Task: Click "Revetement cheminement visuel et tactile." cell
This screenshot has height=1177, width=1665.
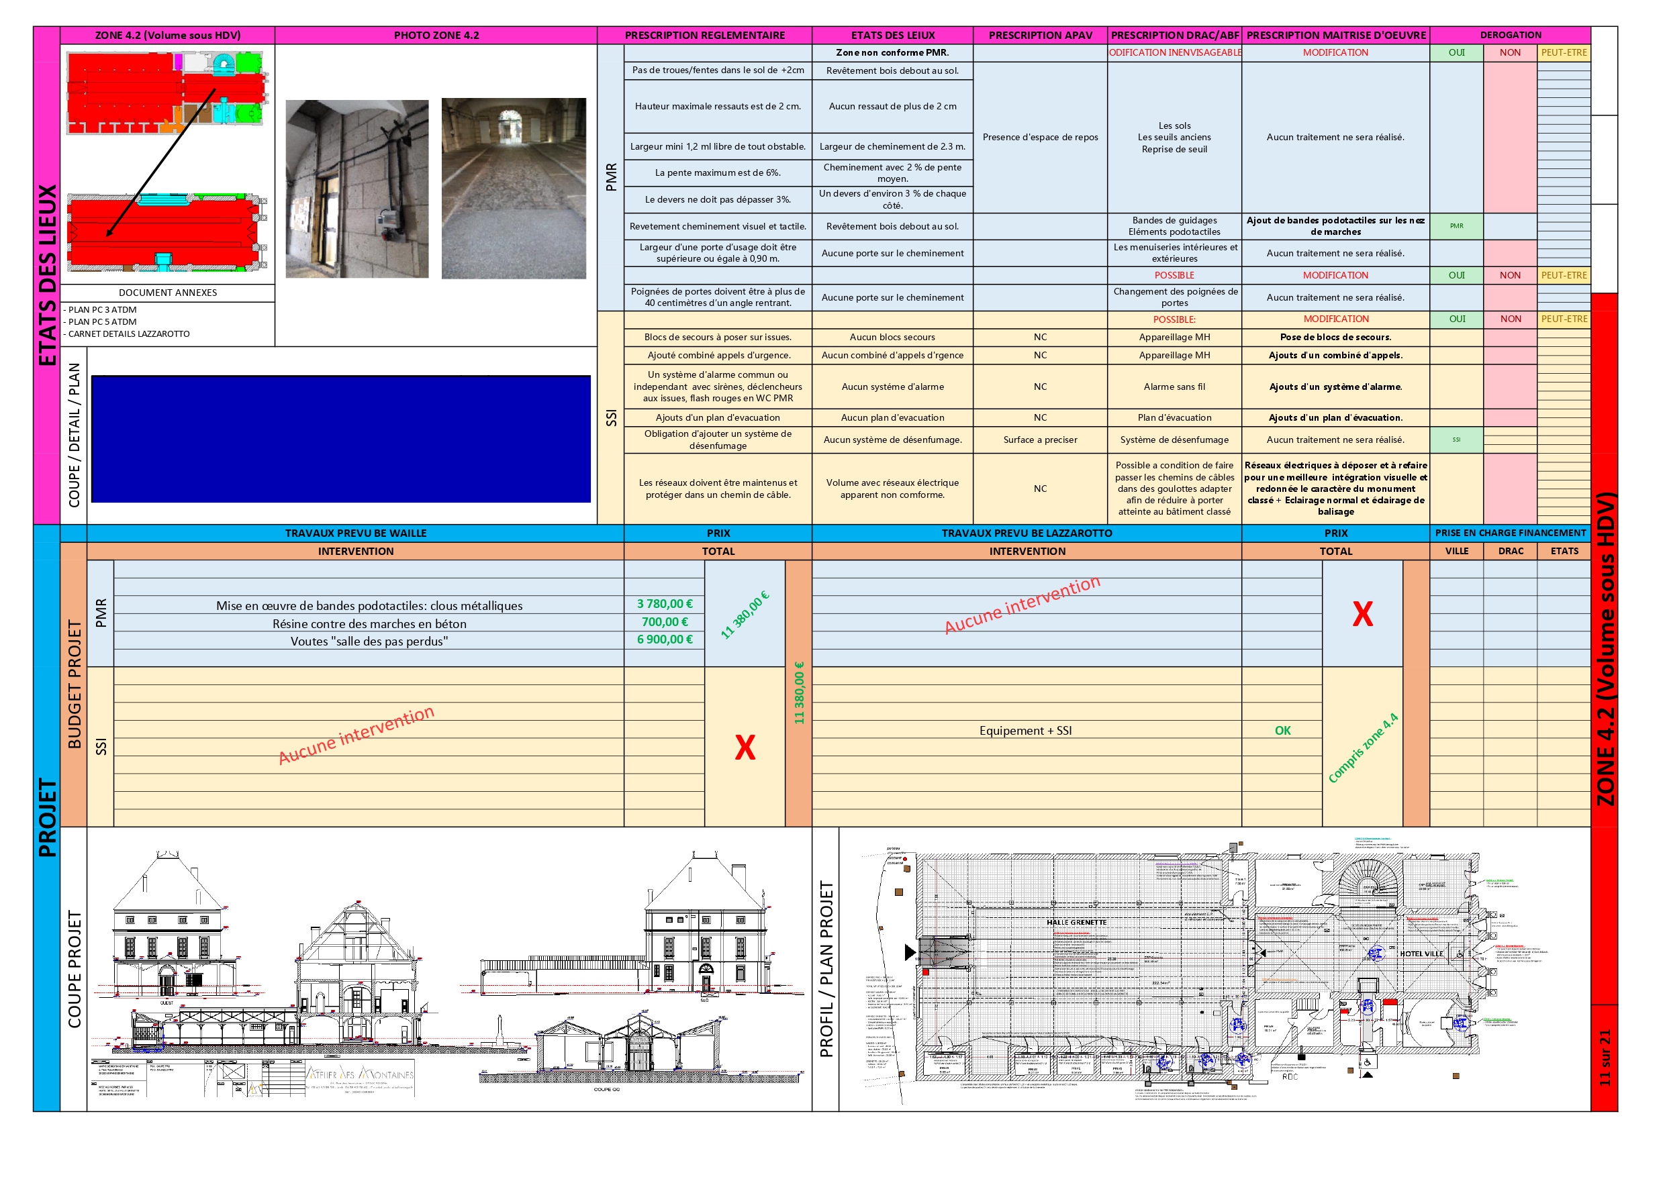Action: (718, 226)
